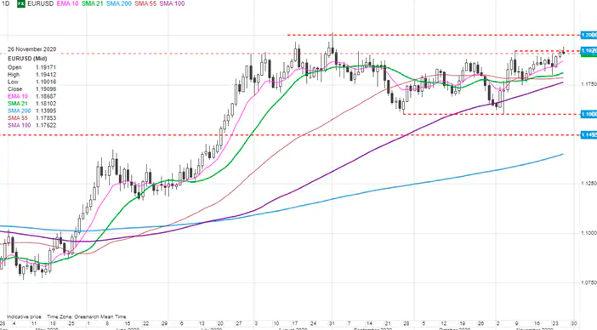
Task: Open the 1D timeframe selector
Action: click(x=6, y=3)
